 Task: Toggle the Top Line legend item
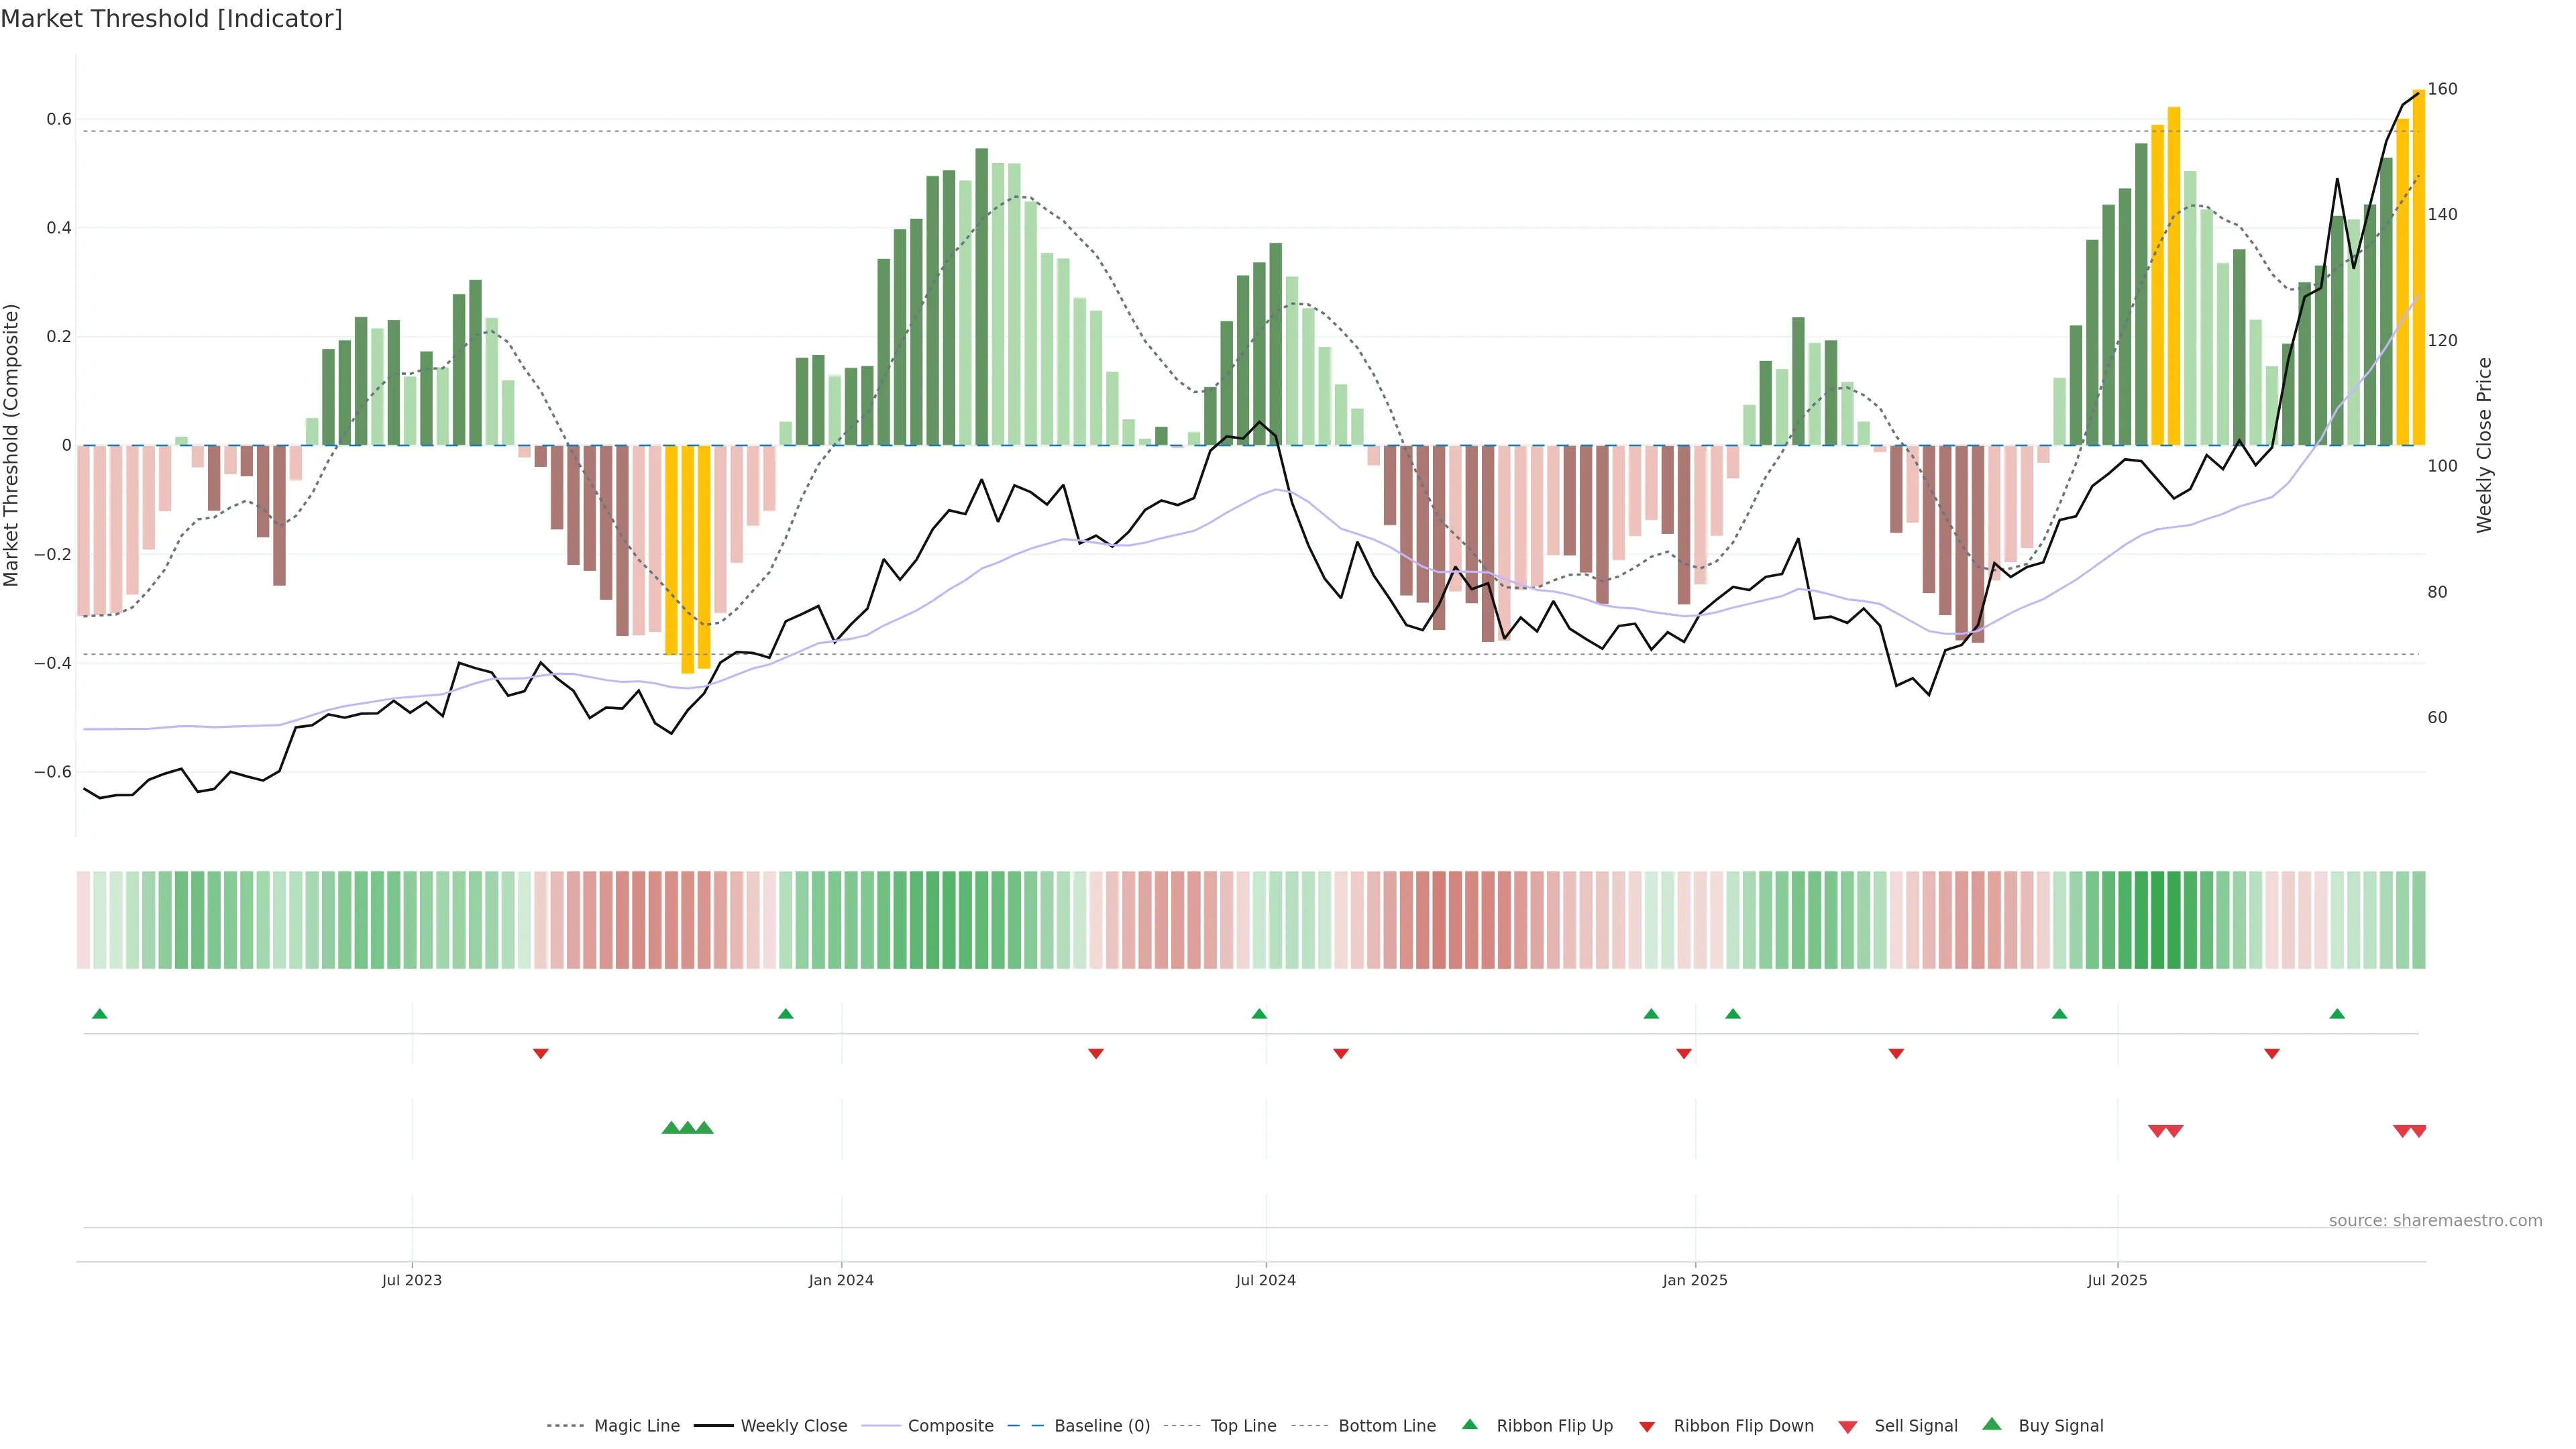coord(1243,1426)
